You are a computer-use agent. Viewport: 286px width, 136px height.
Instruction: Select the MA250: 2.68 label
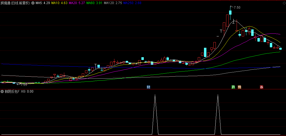[x=132, y=3]
